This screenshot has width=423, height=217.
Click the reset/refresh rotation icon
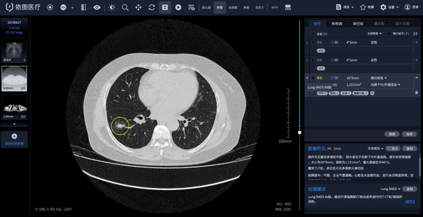point(152,7)
